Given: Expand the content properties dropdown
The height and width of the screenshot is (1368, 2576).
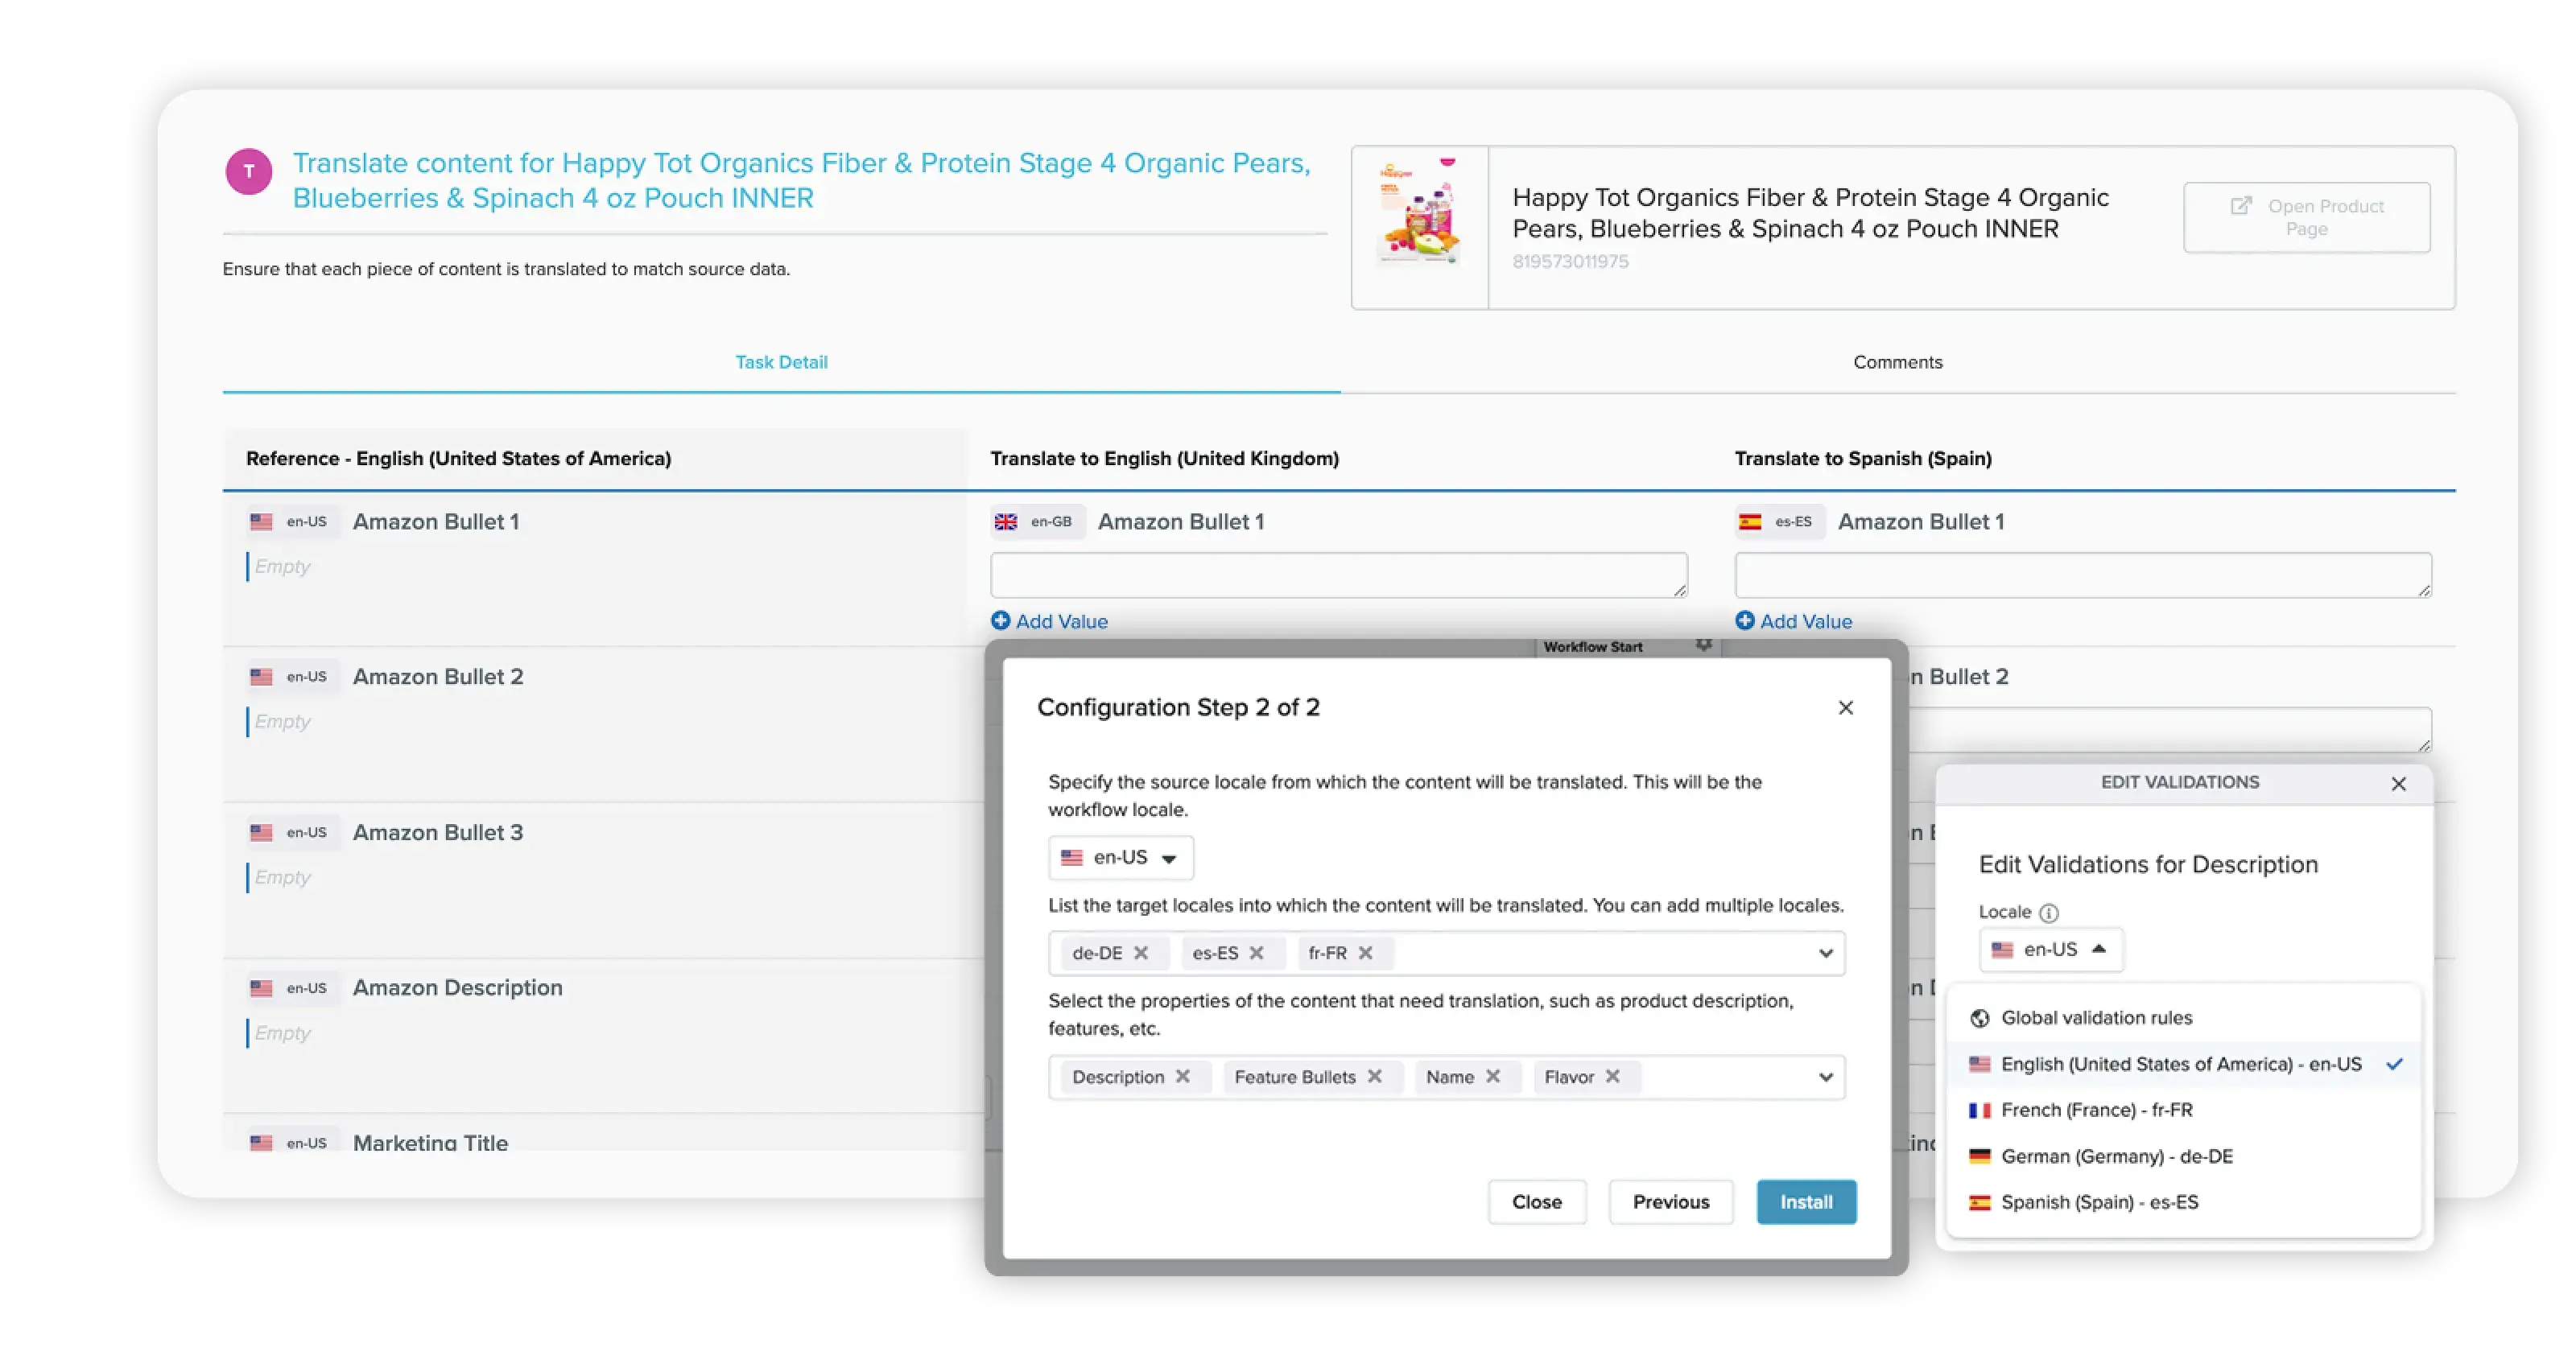Looking at the screenshot, I should 1826,1078.
